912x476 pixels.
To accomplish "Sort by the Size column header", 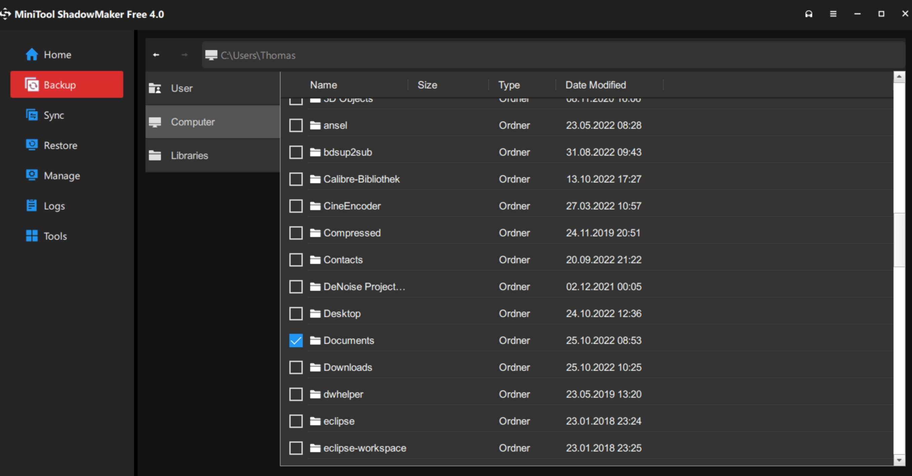I will pos(427,85).
